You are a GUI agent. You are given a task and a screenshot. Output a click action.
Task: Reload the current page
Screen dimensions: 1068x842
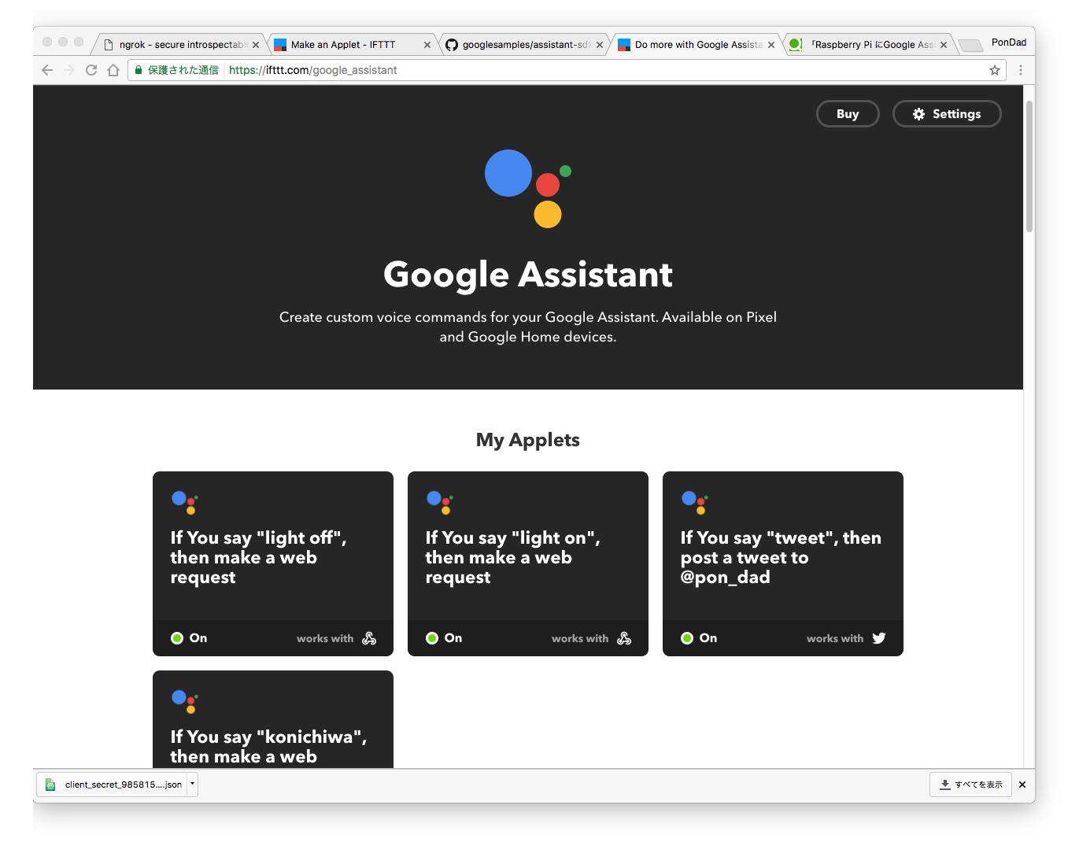click(91, 69)
